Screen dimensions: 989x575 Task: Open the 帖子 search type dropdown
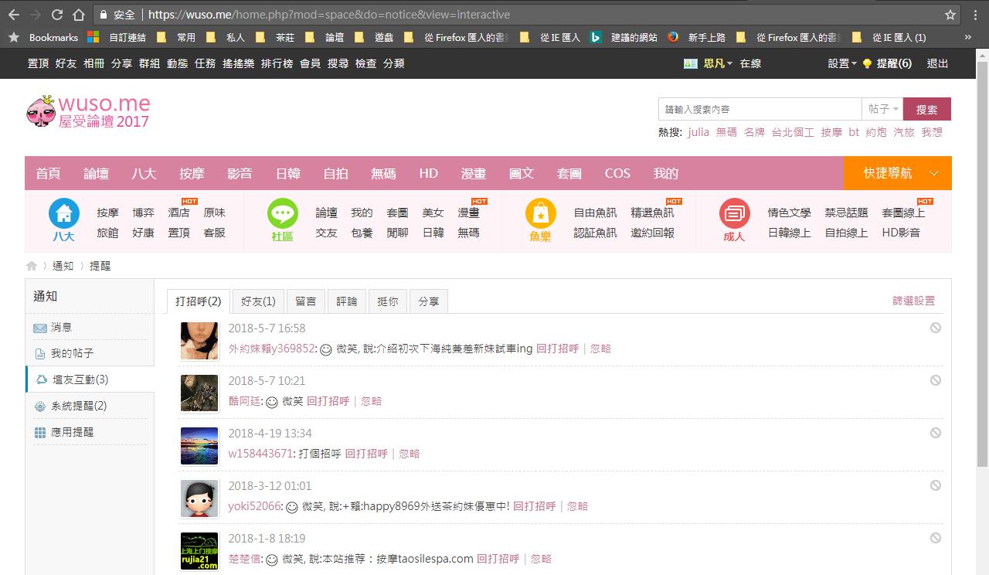coord(882,109)
